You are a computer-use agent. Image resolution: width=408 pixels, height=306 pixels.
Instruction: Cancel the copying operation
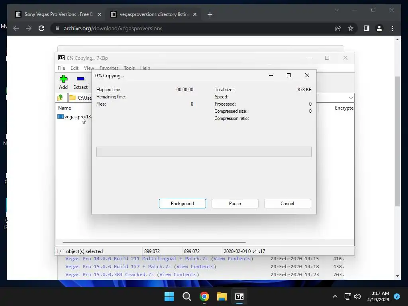287,204
